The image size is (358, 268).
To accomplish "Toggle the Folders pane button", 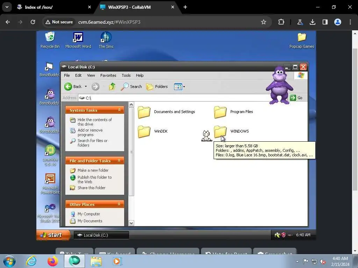I will point(157,87).
